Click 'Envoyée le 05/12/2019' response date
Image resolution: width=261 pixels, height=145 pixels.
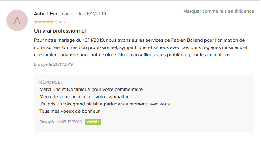click(x=60, y=122)
